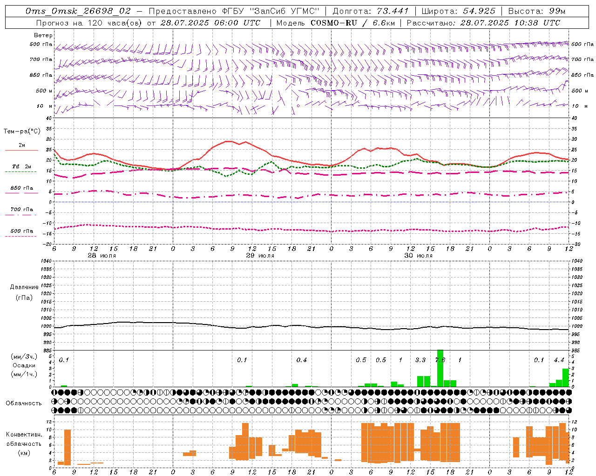Click the 2м temperature legend label

(22, 145)
